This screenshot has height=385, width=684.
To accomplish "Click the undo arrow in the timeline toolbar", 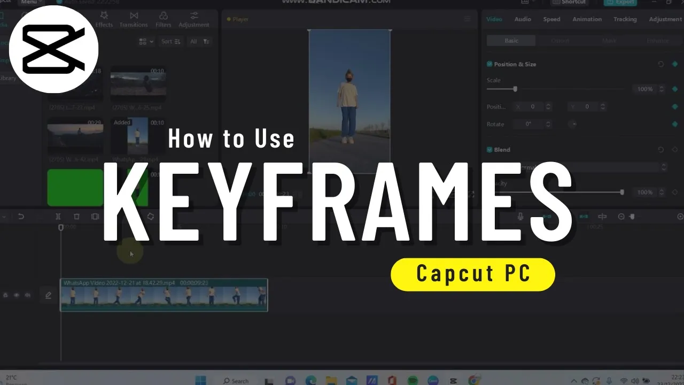I will pos(21,217).
